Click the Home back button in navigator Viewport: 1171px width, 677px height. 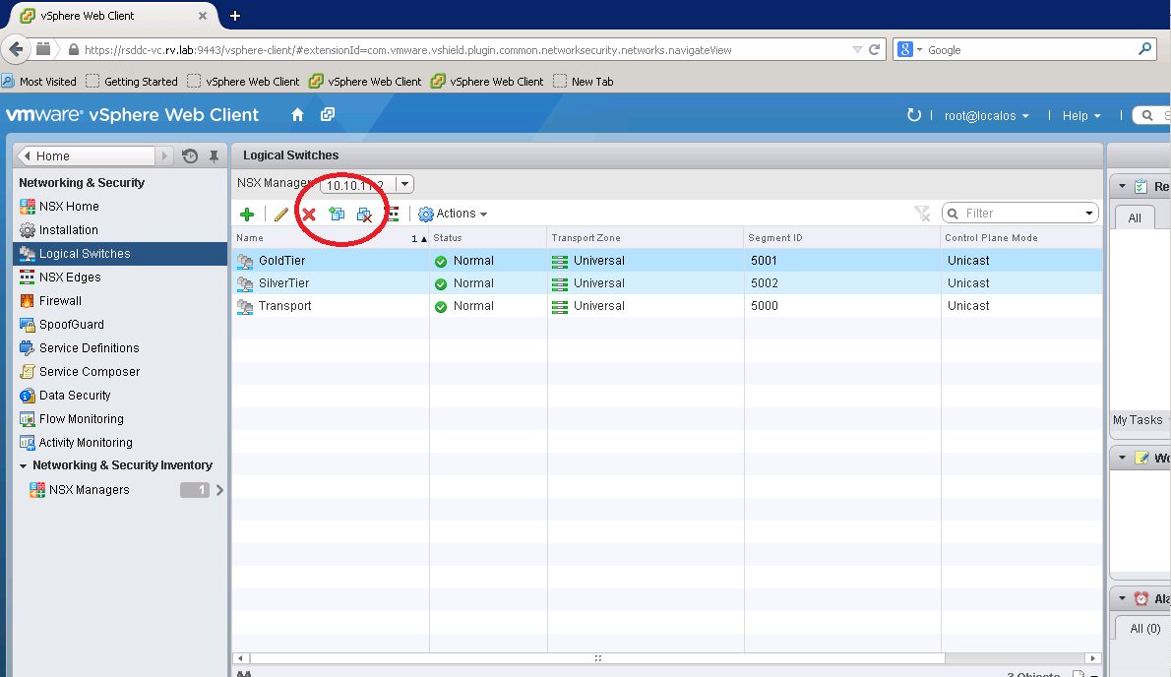pyautogui.click(x=86, y=155)
